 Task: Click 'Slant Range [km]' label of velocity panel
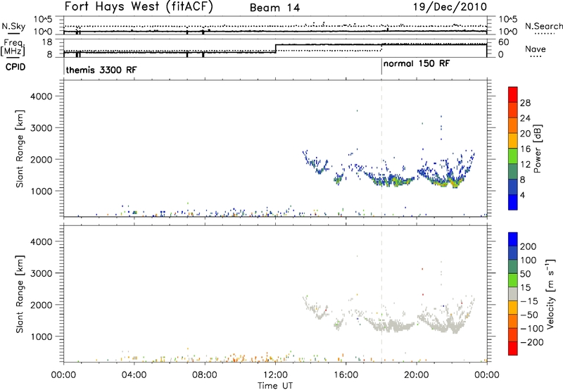point(20,294)
